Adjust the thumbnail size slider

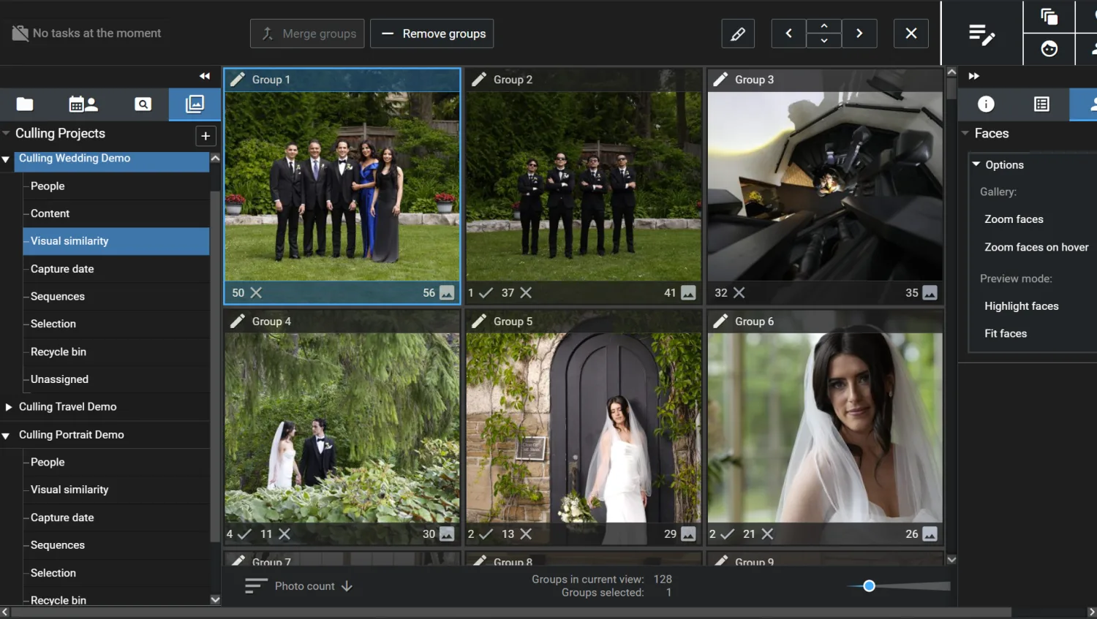coord(869,586)
